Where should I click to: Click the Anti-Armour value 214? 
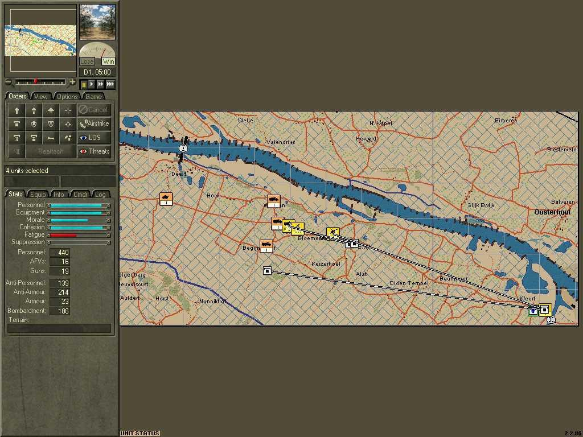click(59, 292)
